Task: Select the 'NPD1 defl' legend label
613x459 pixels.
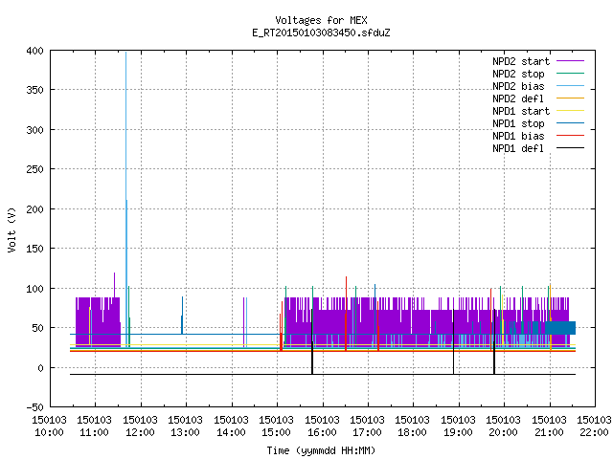Action: 518,148
